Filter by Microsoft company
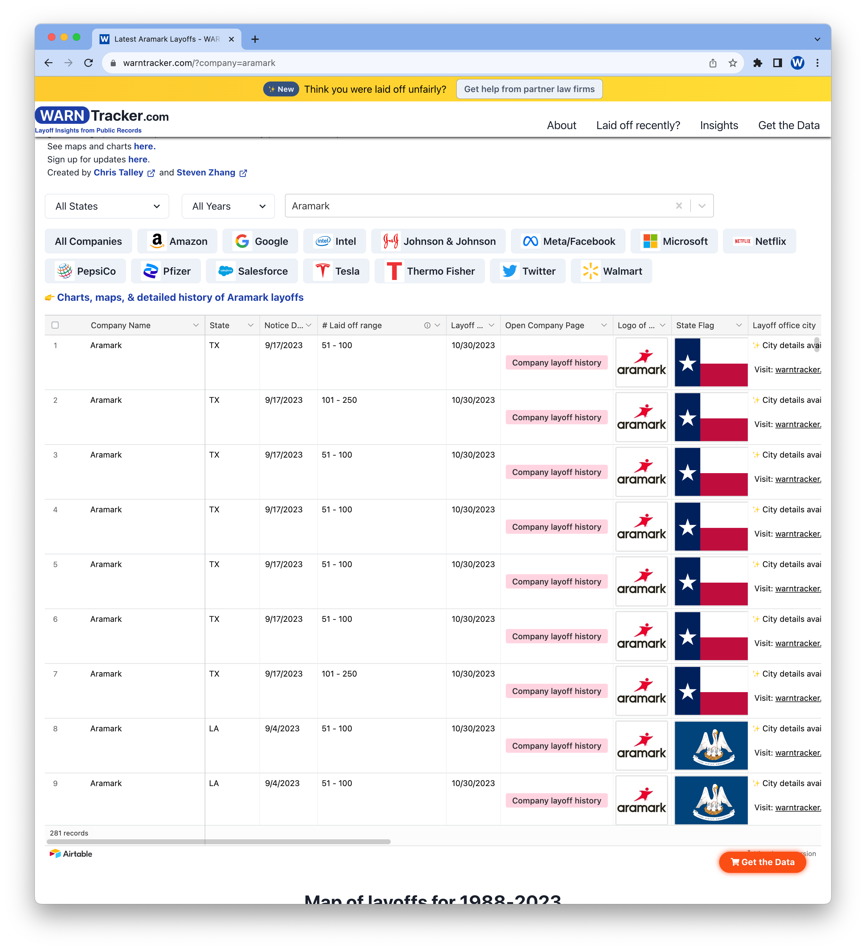866x950 pixels. [674, 241]
